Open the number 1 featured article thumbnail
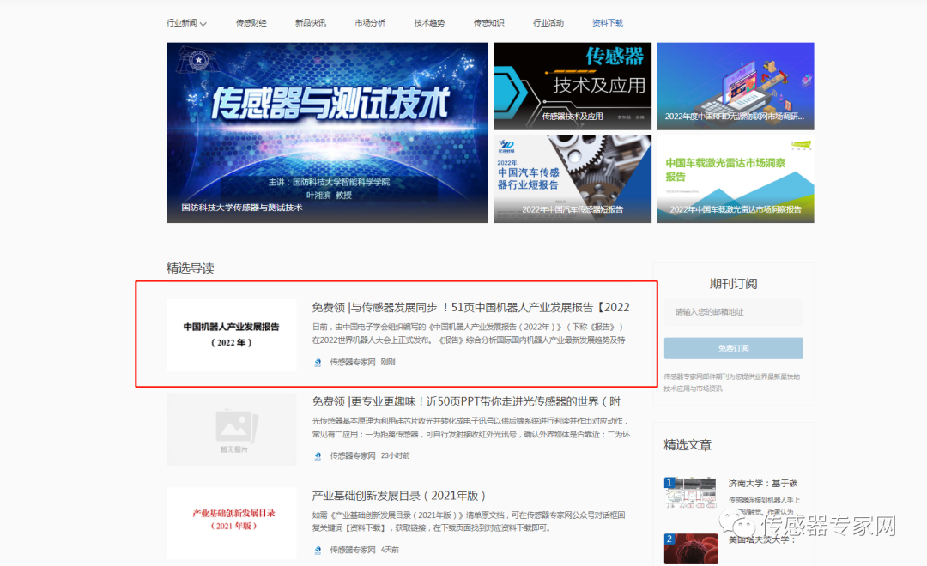Screen dimensions: 927x566 pyautogui.click(x=690, y=496)
